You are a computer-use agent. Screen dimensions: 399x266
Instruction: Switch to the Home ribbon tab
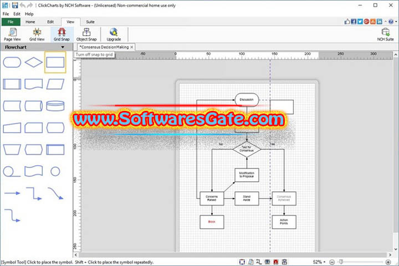(30, 22)
